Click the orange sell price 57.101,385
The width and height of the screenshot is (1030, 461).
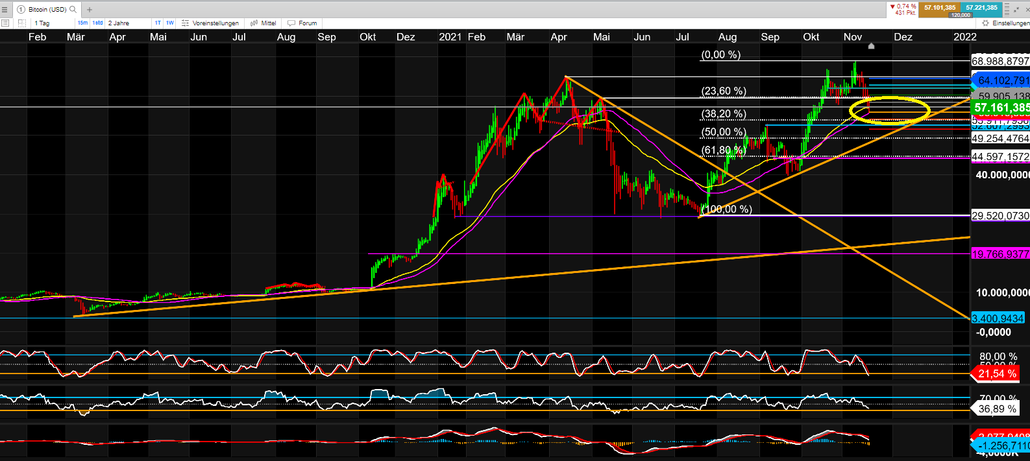(939, 8)
